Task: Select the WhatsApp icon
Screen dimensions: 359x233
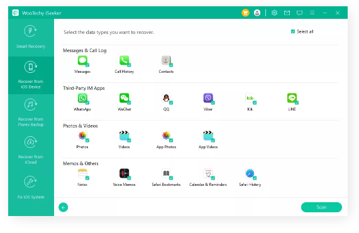Action: tap(82, 99)
